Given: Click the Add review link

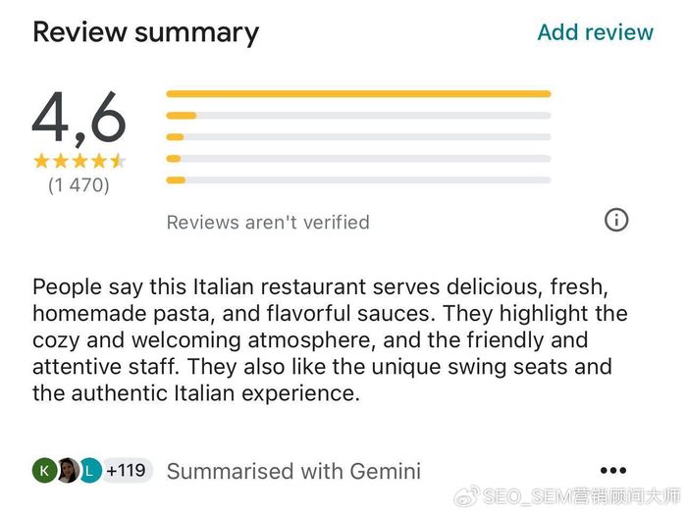Looking at the screenshot, I should [595, 32].
